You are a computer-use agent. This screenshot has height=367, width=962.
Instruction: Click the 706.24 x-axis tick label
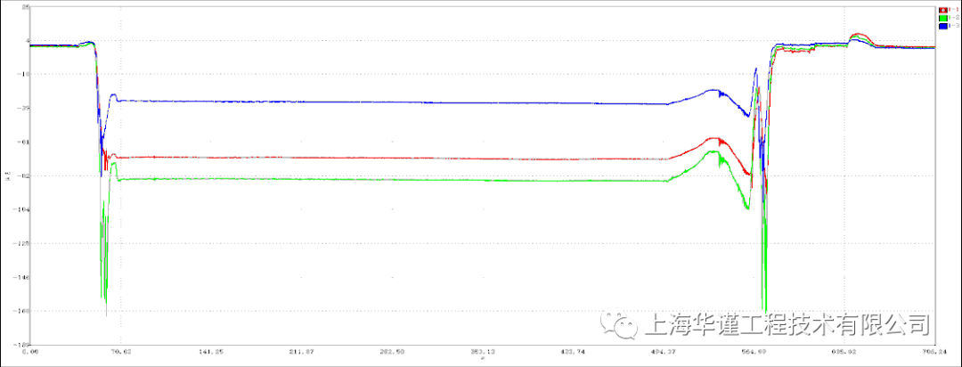click(x=934, y=352)
